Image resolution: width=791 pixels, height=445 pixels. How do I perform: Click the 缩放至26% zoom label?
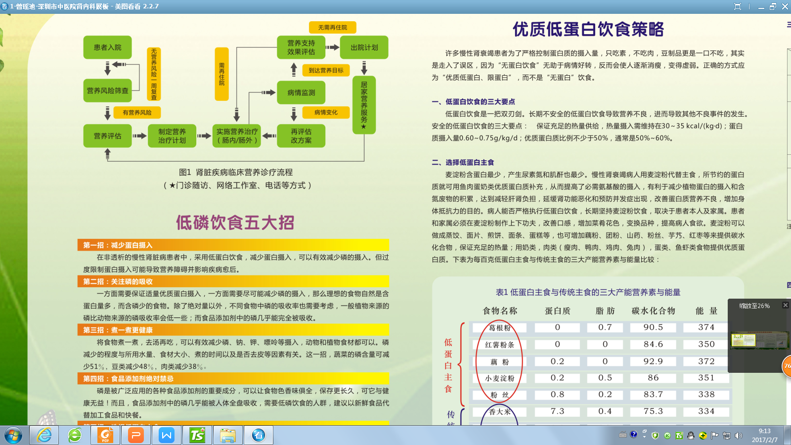[754, 306]
